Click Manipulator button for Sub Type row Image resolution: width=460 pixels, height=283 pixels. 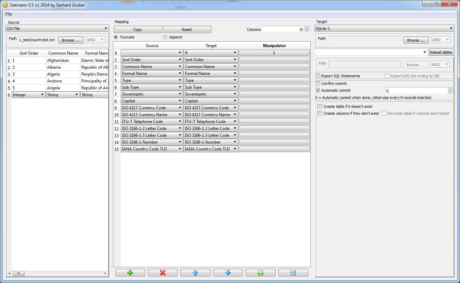(x=274, y=87)
